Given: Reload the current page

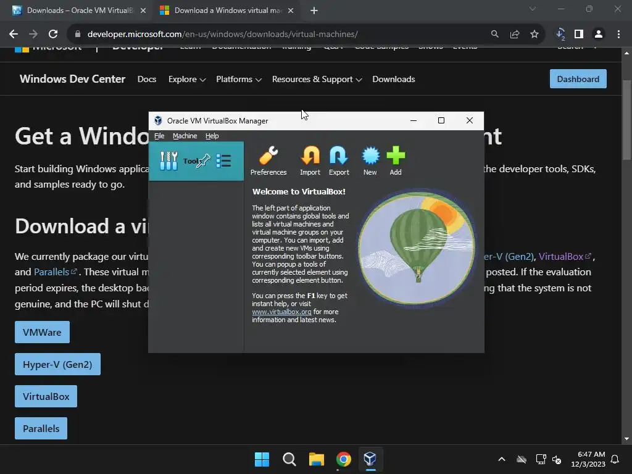Looking at the screenshot, I should tap(53, 35).
